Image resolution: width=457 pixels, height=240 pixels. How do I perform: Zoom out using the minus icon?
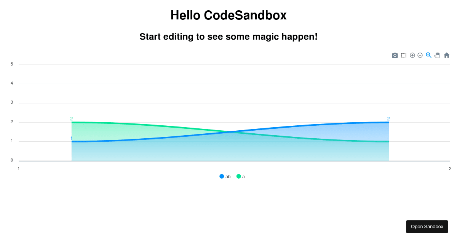pyautogui.click(x=420, y=55)
